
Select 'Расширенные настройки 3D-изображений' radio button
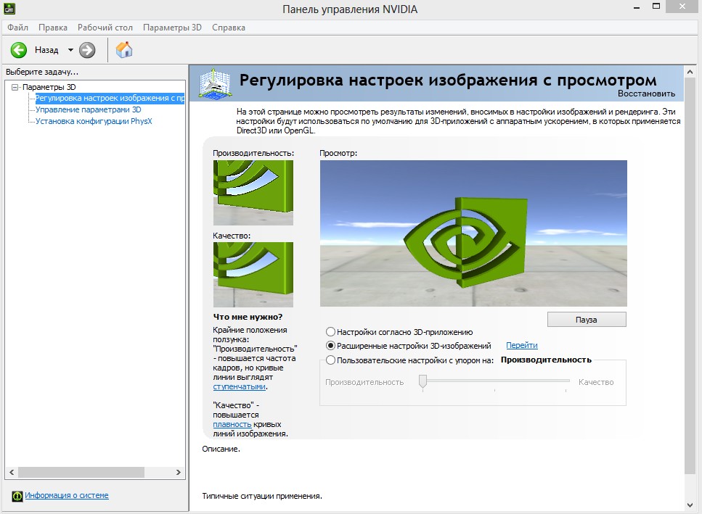coord(331,346)
